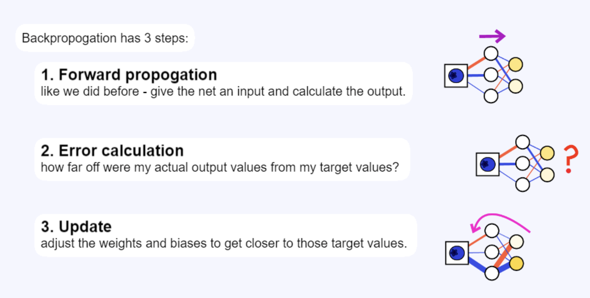Image resolution: width=590 pixels, height=298 pixels.
Task: Click bright yellow output node in update diagram
Action: 516,264
